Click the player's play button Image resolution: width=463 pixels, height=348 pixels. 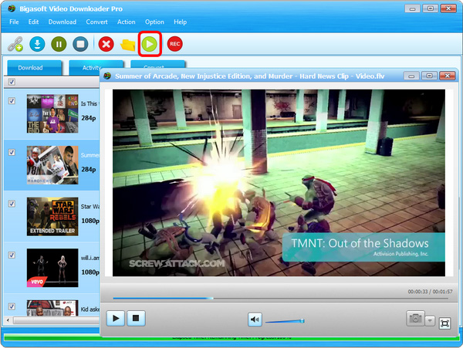pos(116,318)
